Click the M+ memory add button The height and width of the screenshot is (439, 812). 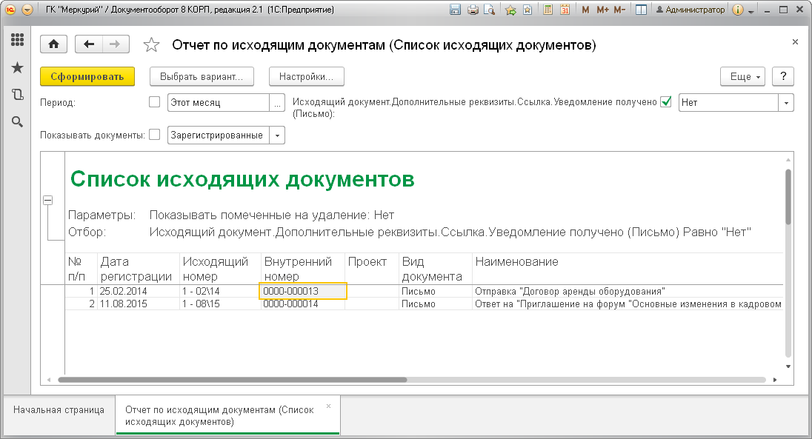[602, 10]
